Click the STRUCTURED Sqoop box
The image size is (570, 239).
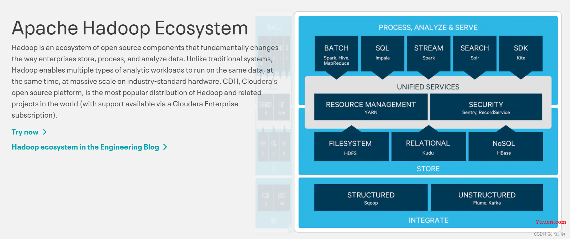point(371,197)
